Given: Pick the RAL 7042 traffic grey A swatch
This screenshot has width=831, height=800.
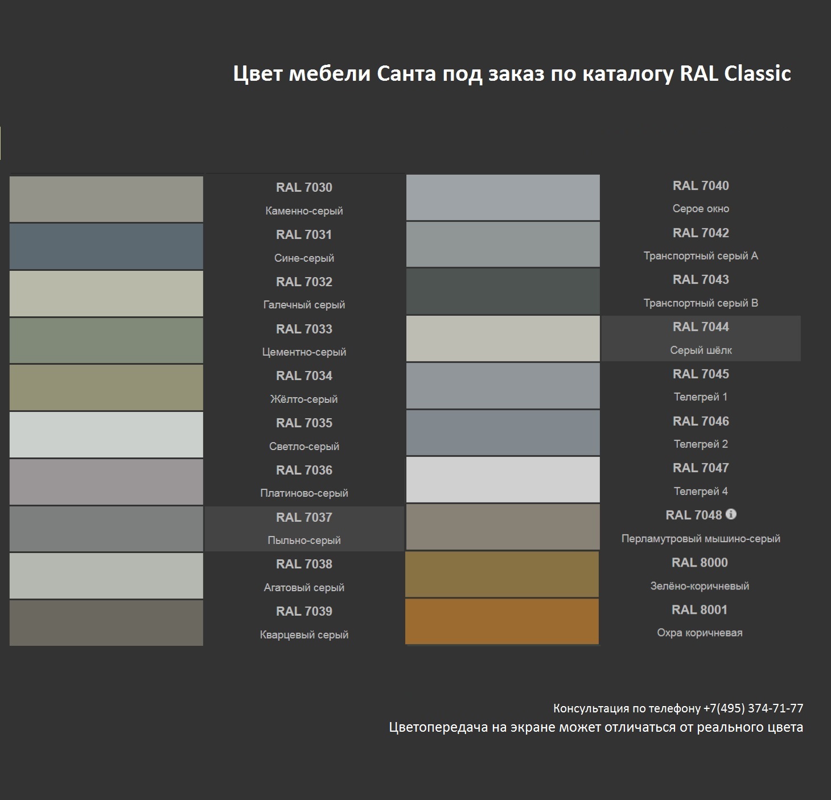Looking at the screenshot, I should [x=503, y=244].
